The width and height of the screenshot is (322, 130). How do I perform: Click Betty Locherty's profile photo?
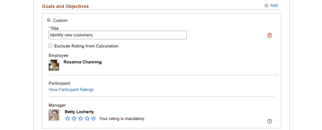(54, 115)
